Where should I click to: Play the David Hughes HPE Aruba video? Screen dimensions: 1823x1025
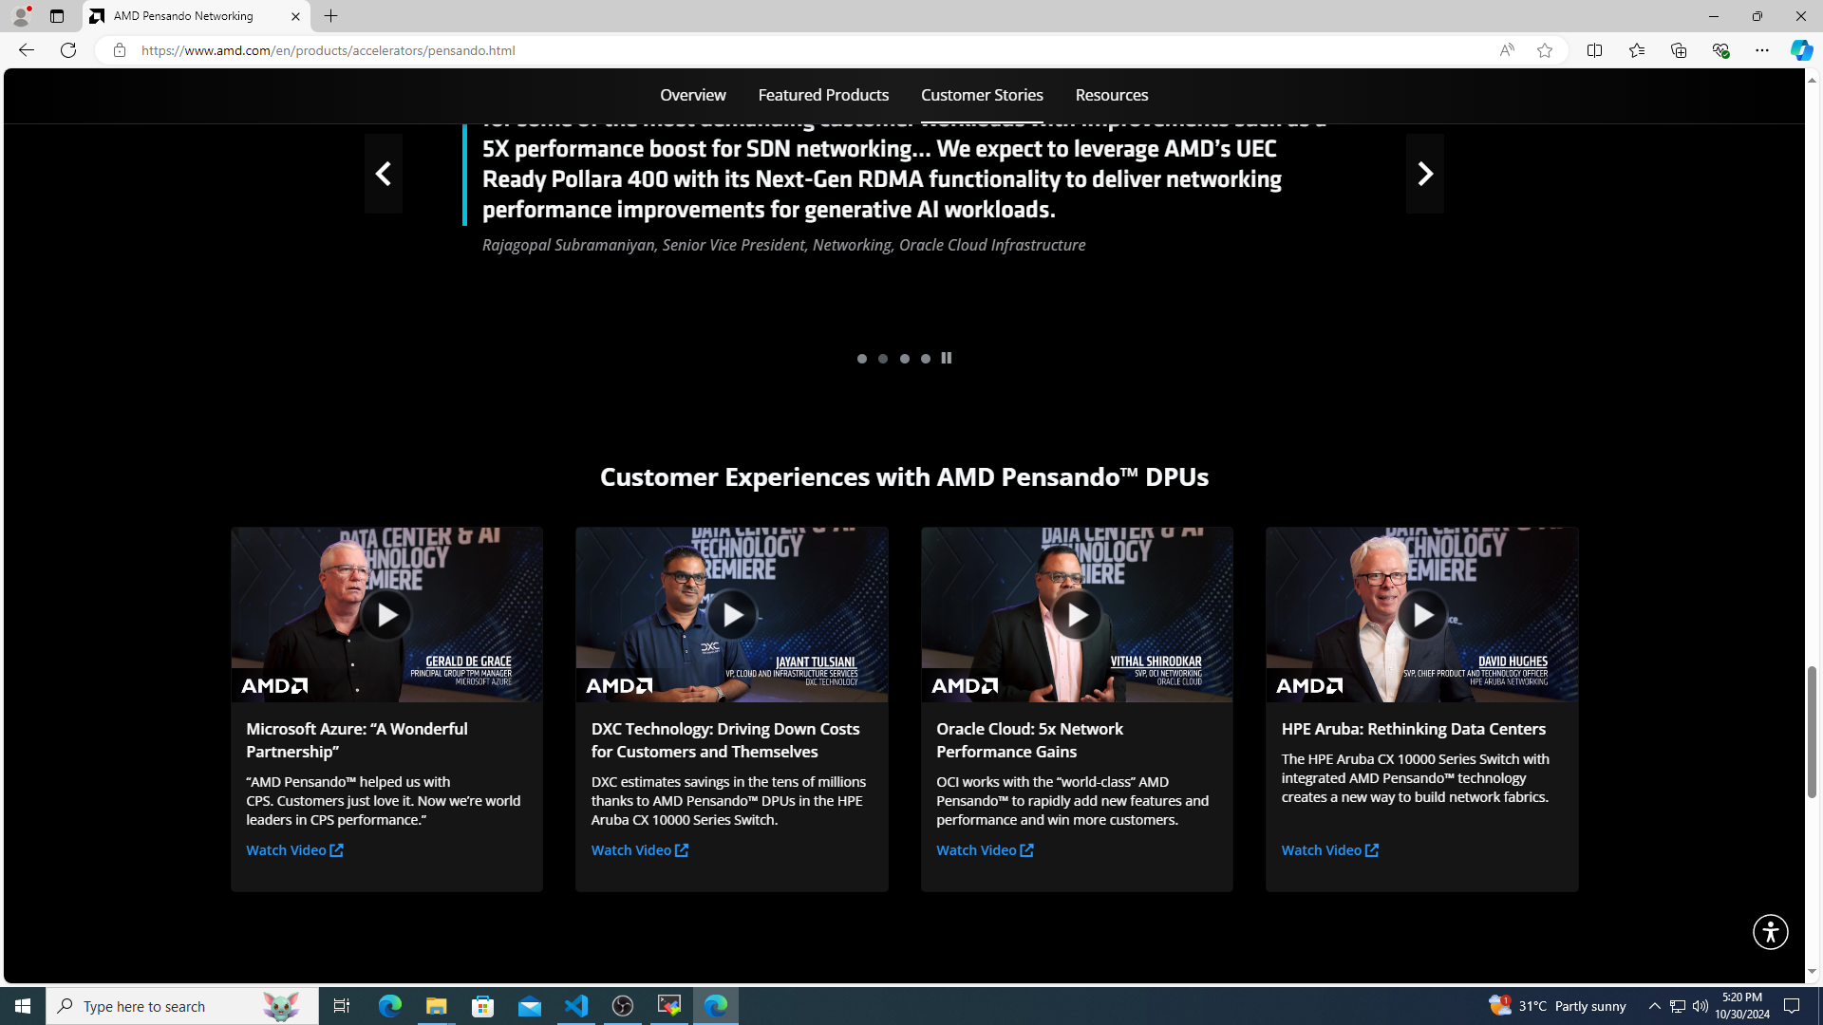pyautogui.click(x=1421, y=615)
